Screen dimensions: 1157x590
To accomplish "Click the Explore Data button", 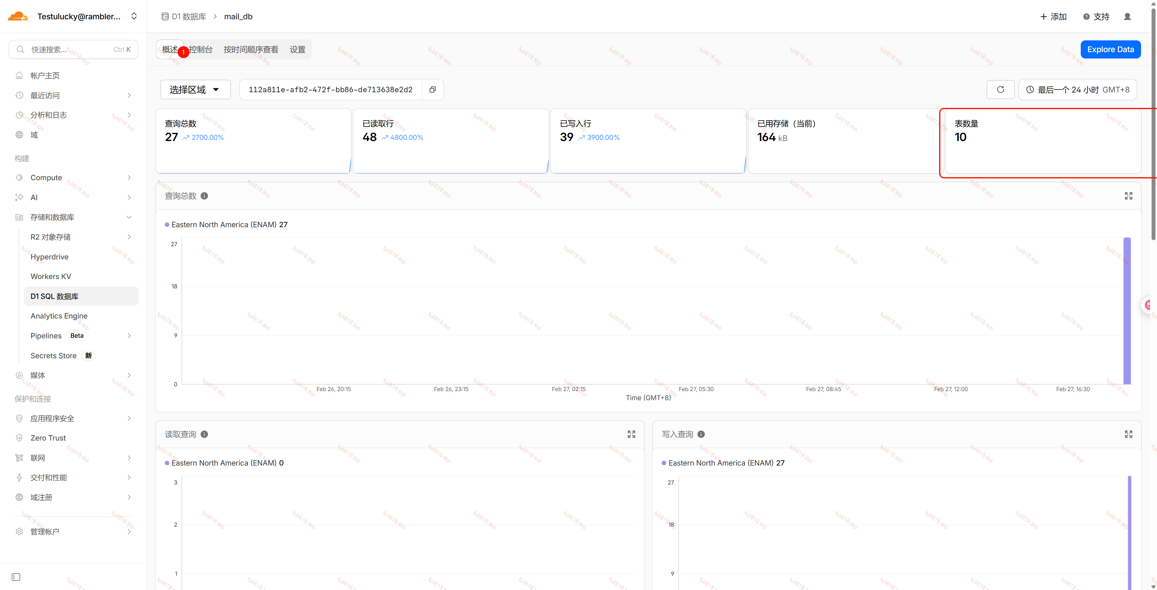I will tap(1110, 49).
